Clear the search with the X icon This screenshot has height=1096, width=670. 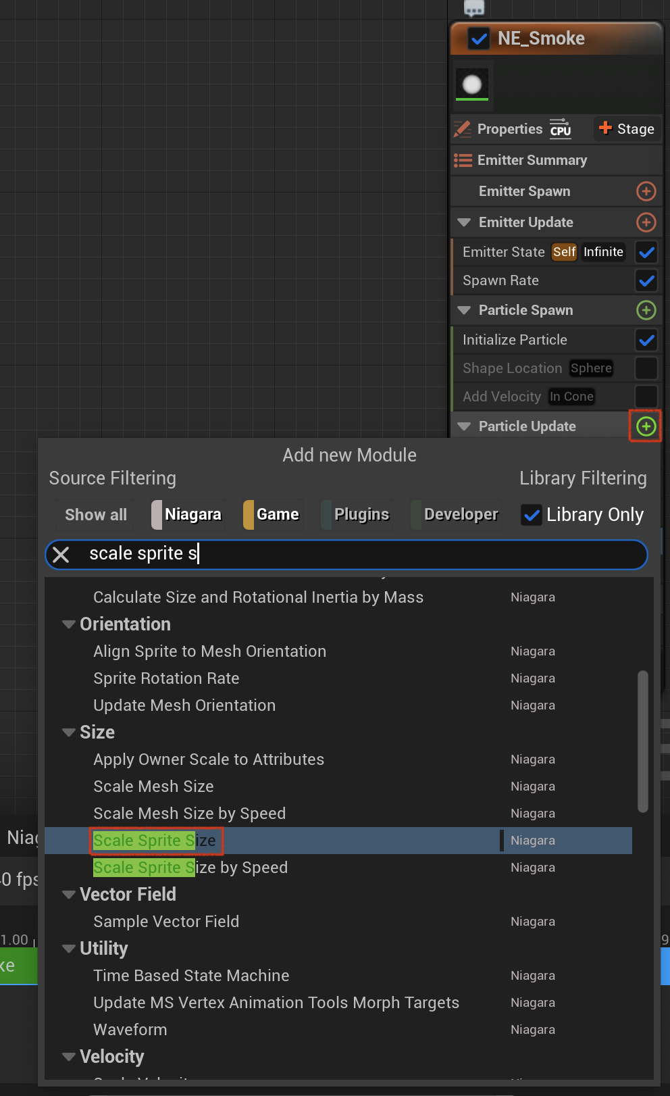pyautogui.click(x=61, y=555)
